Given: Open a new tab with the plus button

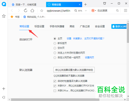Looking at the screenshot, I should point(85,4).
